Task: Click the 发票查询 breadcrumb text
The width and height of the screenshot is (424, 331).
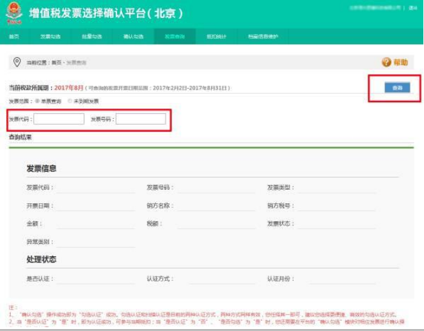Action: tap(76, 63)
